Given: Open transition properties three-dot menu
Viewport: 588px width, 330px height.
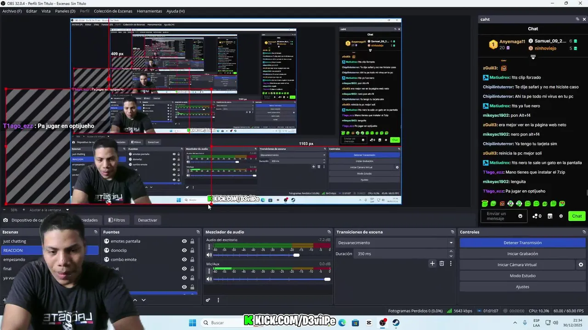Looking at the screenshot, I should click(451, 264).
